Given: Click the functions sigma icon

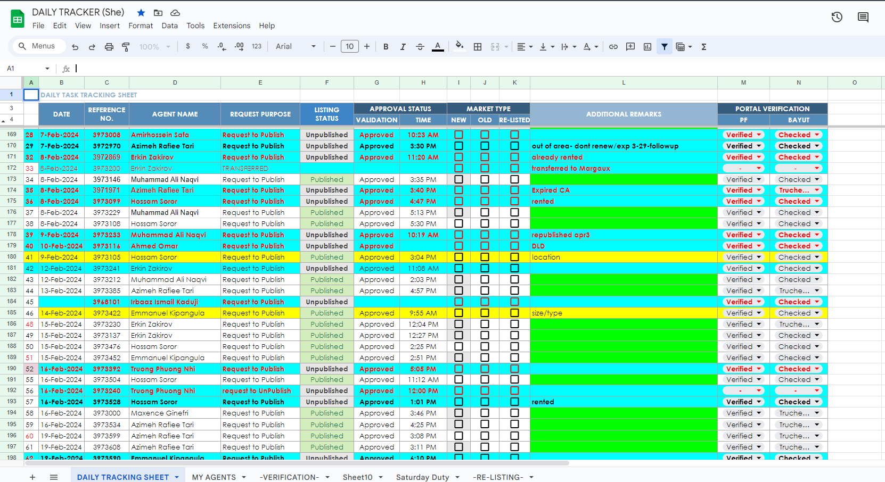Looking at the screenshot, I should click(x=704, y=47).
